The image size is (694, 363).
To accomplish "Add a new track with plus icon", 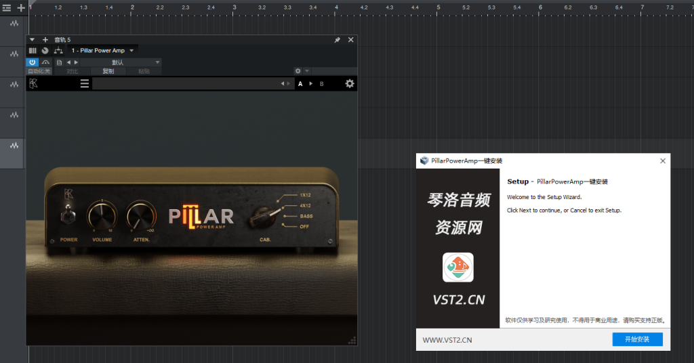I will pos(21,7).
